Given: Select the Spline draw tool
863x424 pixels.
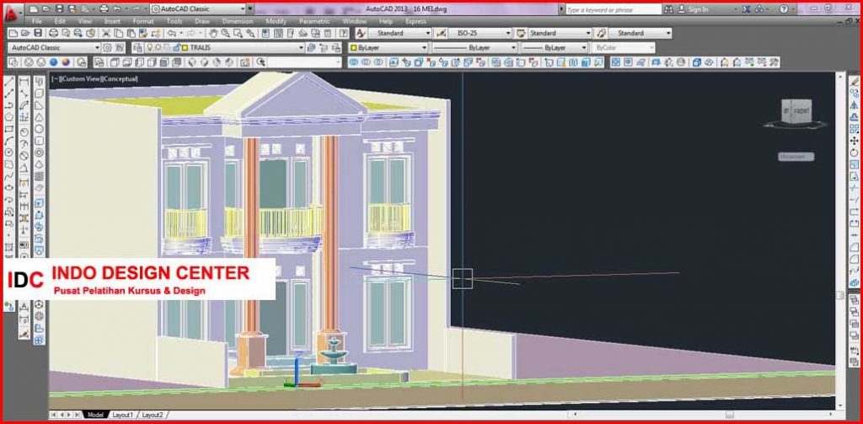Looking at the screenshot, I should [x=8, y=176].
